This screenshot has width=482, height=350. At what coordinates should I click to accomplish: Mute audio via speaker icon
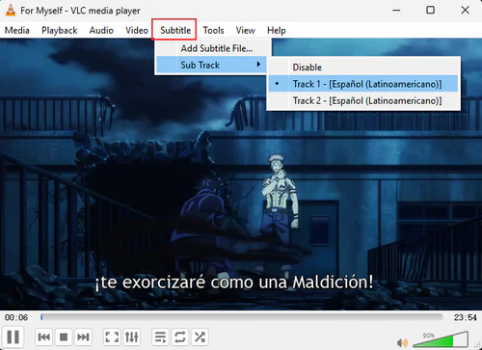click(x=402, y=343)
